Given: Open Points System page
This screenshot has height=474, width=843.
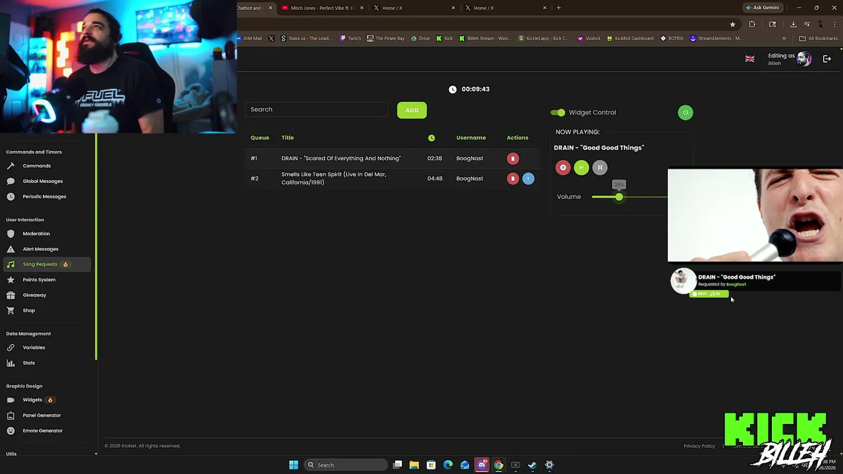Looking at the screenshot, I should point(39,280).
